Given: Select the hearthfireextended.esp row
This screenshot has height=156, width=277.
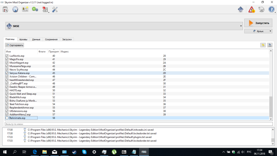Looking at the screenshot, I should coord(137,80).
